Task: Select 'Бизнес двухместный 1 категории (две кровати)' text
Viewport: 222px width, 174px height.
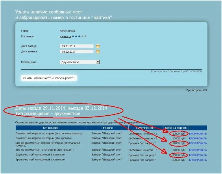Action: coord(45,150)
